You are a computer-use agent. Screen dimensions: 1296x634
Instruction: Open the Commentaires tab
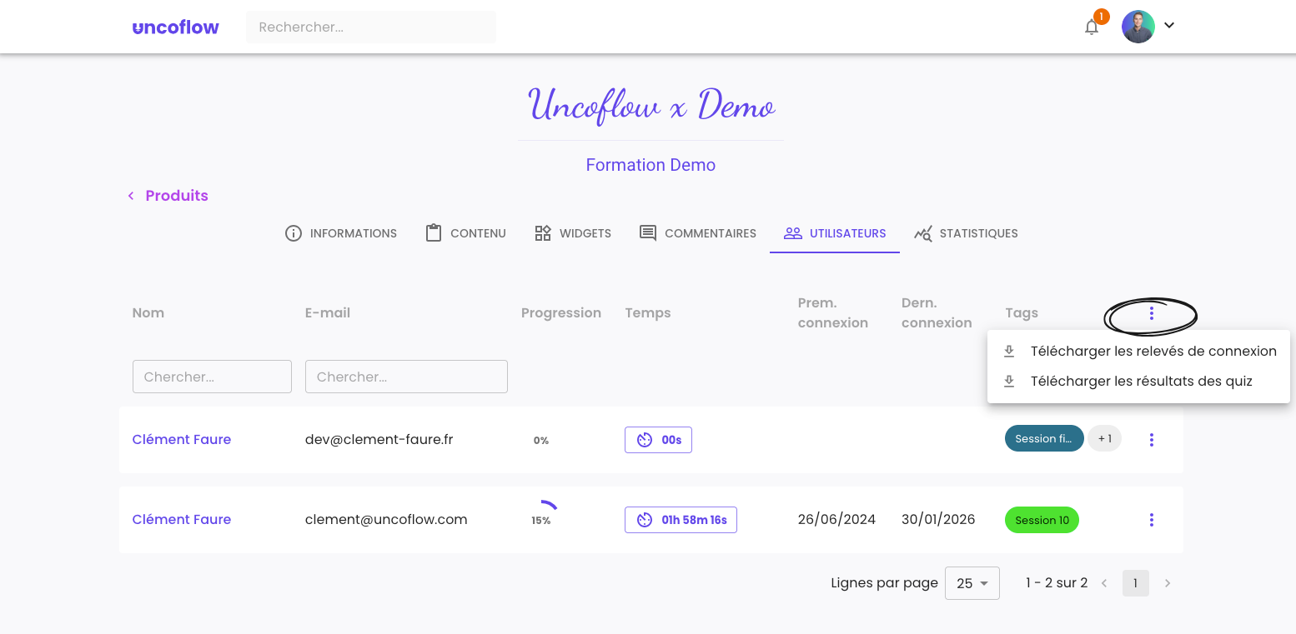697,233
